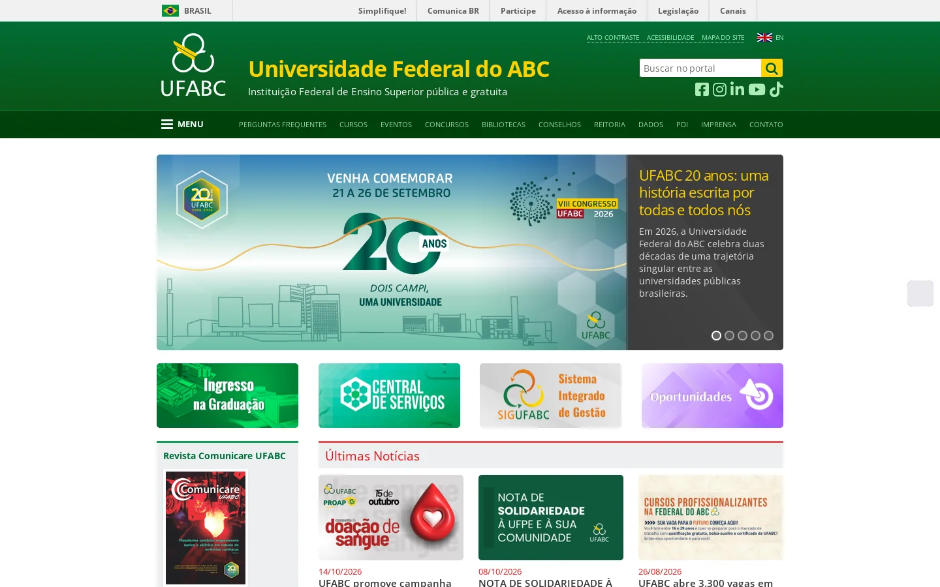Select first carousel slide dot
Viewport: 940px width, 587px height.
coord(716,335)
